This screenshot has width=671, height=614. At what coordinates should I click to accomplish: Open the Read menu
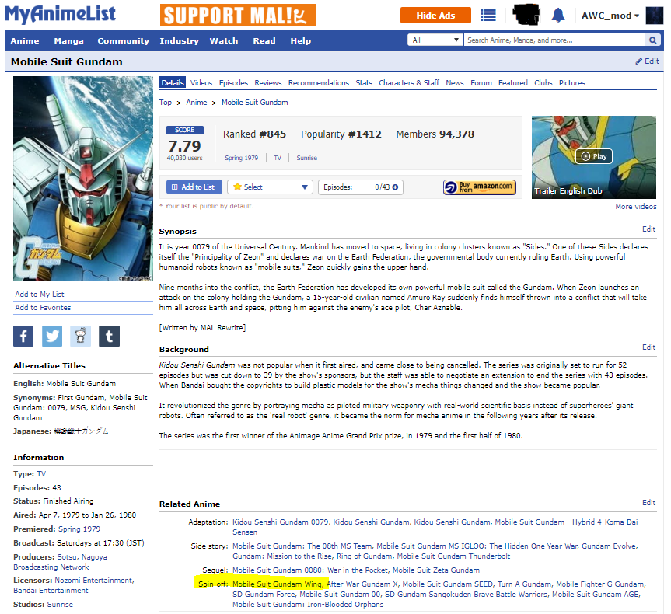(x=264, y=40)
